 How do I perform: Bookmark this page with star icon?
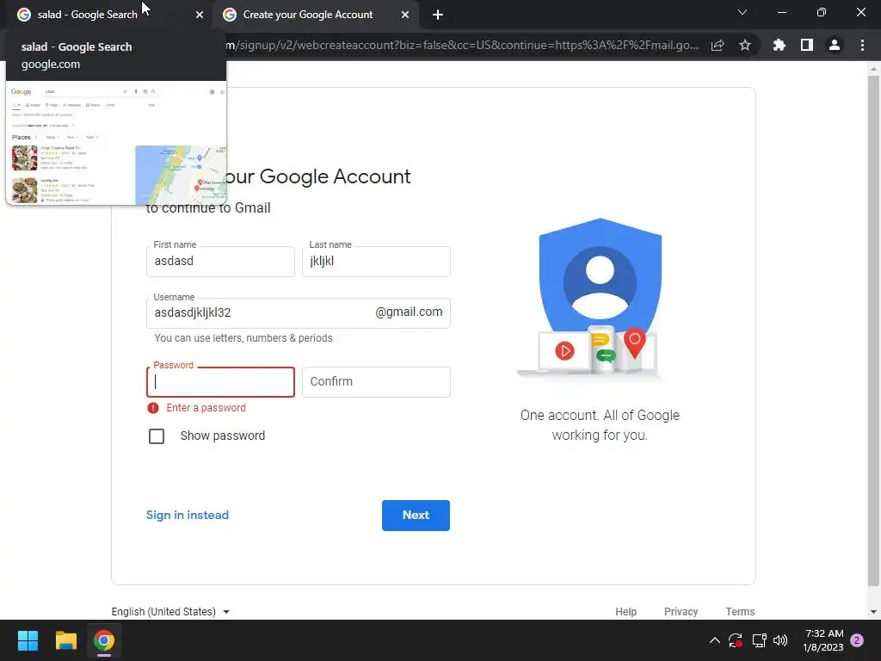coord(745,45)
